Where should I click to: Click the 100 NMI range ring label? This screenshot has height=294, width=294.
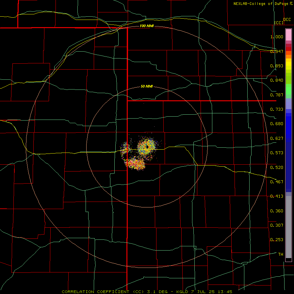coord(147,26)
